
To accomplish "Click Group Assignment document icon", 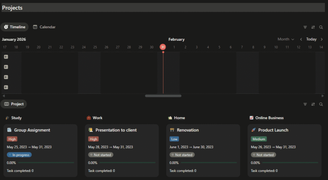I will tap(9, 130).
